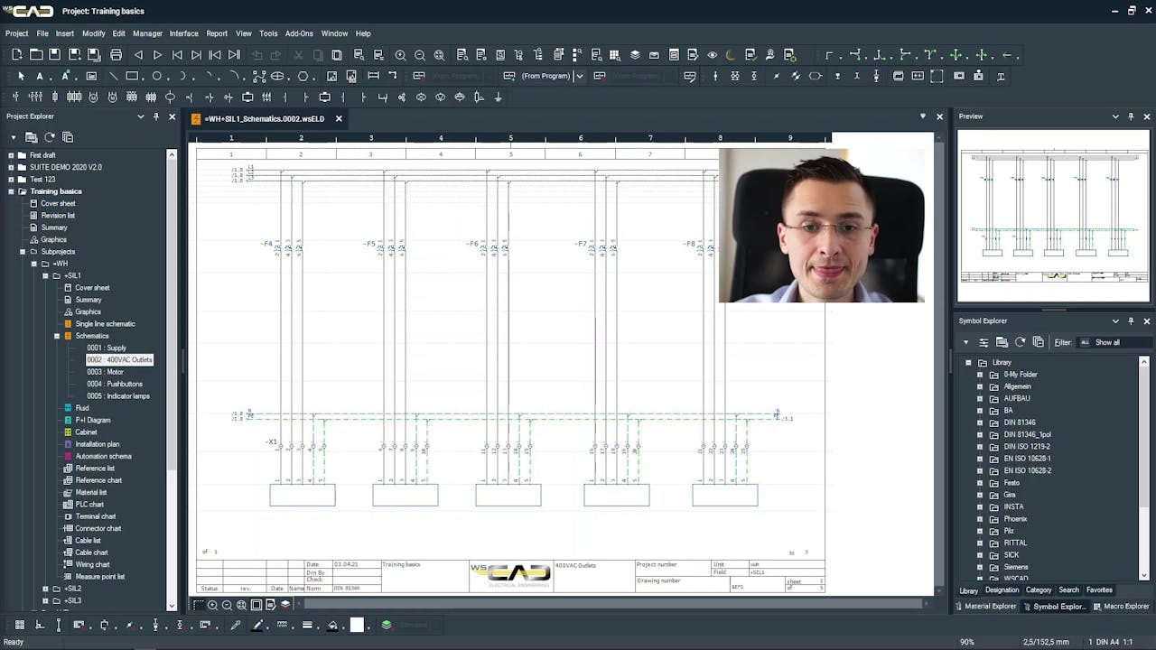Click the Zoom In magnifier icon
The height and width of the screenshot is (650, 1156).
400,55
